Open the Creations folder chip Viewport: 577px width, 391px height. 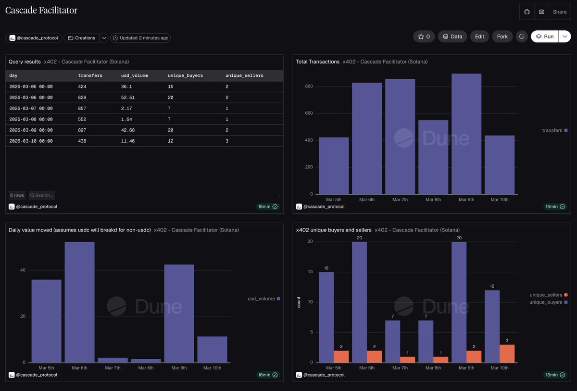point(81,38)
